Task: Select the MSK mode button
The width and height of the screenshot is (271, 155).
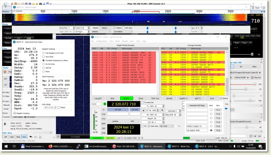Action: (104, 124)
